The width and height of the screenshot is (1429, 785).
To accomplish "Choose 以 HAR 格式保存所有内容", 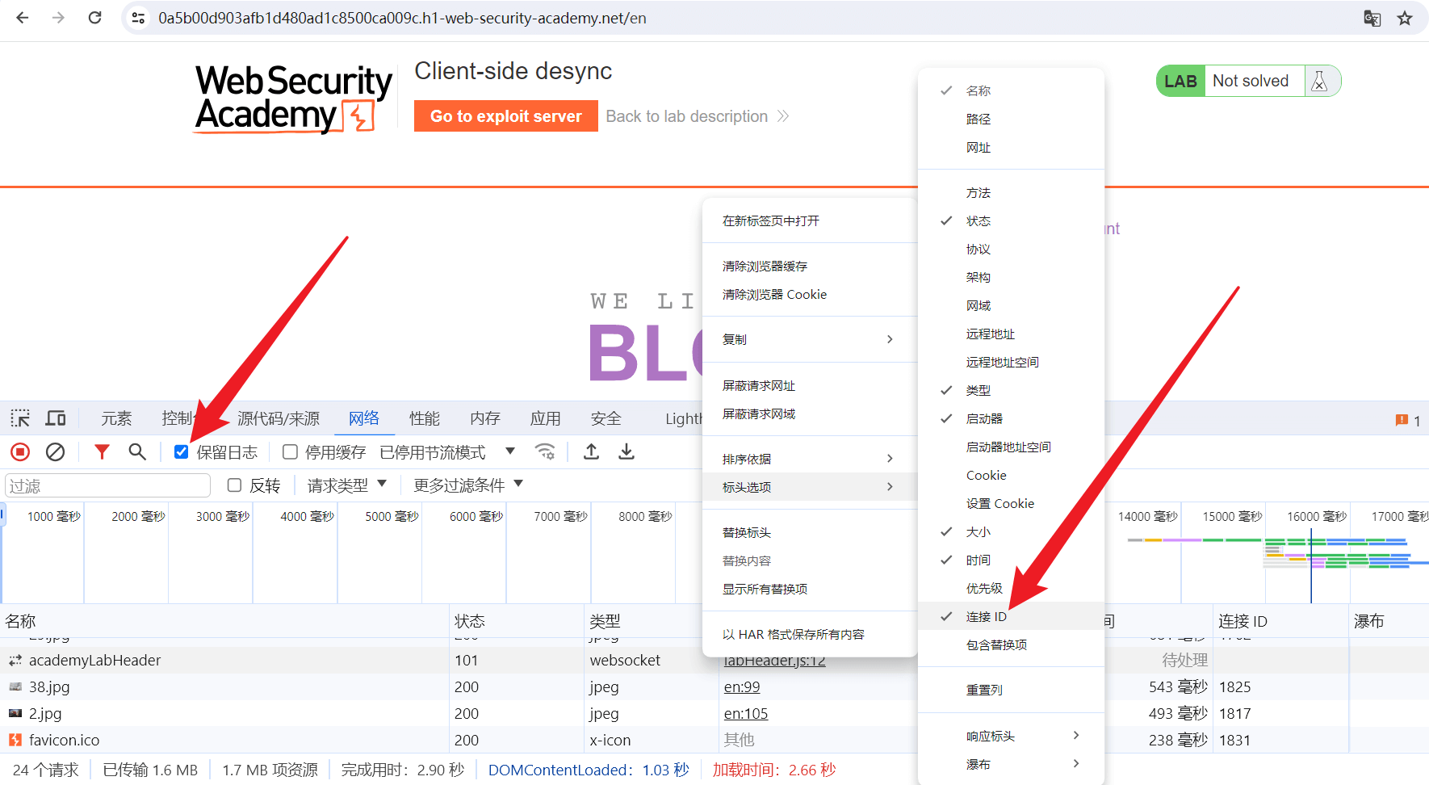I will click(x=809, y=634).
